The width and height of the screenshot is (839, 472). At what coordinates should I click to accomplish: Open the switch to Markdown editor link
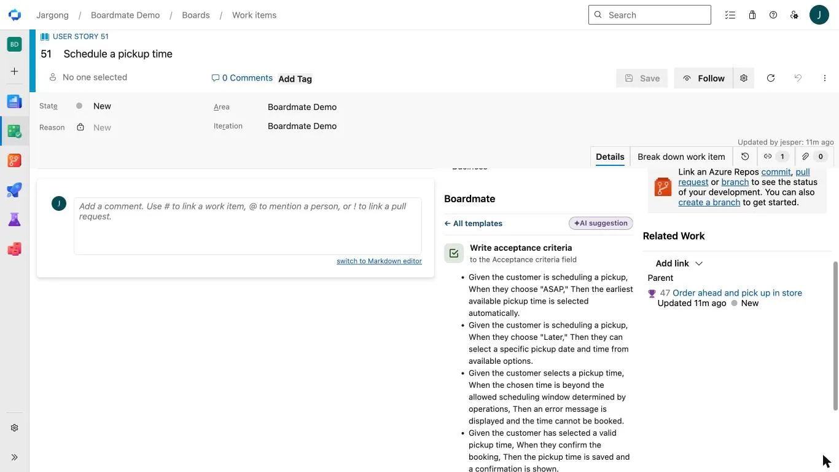pyautogui.click(x=379, y=261)
